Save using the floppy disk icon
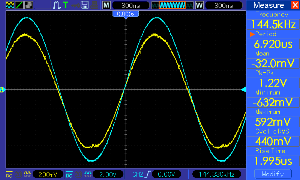This screenshot has width=300, height=180. coord(85,5)
